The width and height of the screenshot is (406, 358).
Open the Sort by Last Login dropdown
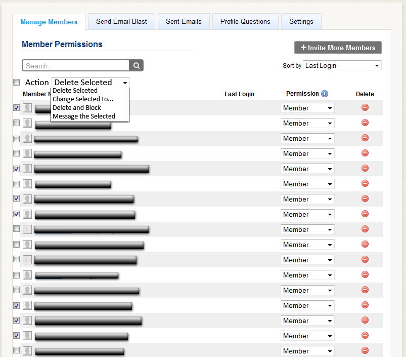(342, 65)
